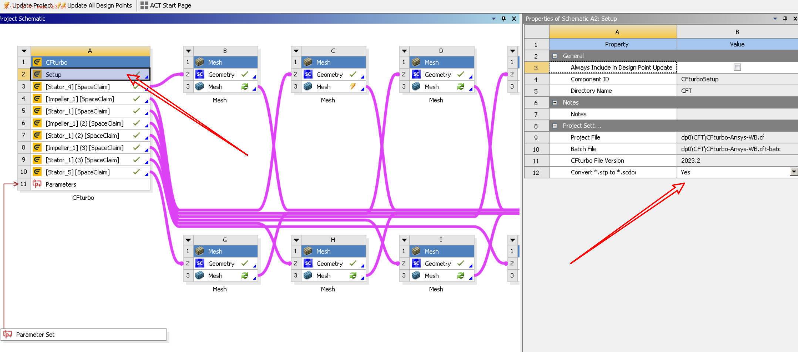The image size is (798, 352).
Task: Click the ACT Start Page icon
Action: tap(144, 6)
